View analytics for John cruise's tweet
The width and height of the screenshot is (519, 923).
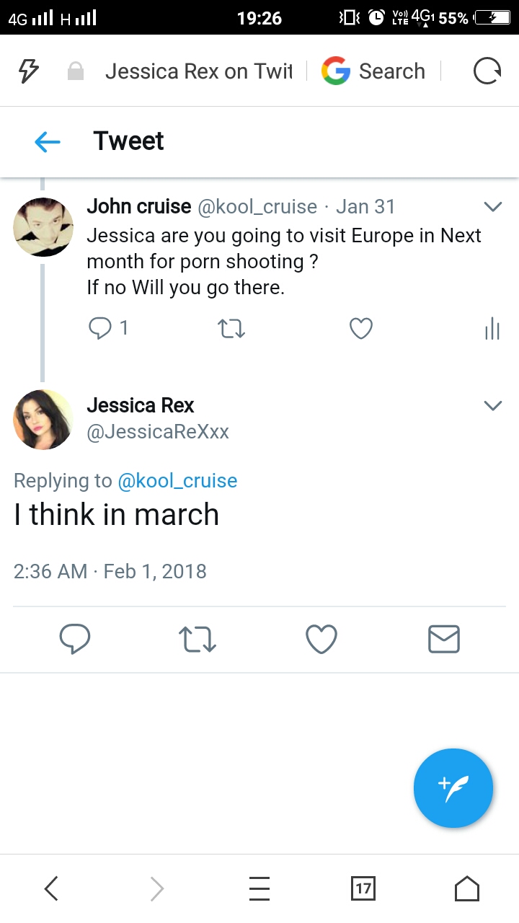pyautogui.click(x=492, y=330)
